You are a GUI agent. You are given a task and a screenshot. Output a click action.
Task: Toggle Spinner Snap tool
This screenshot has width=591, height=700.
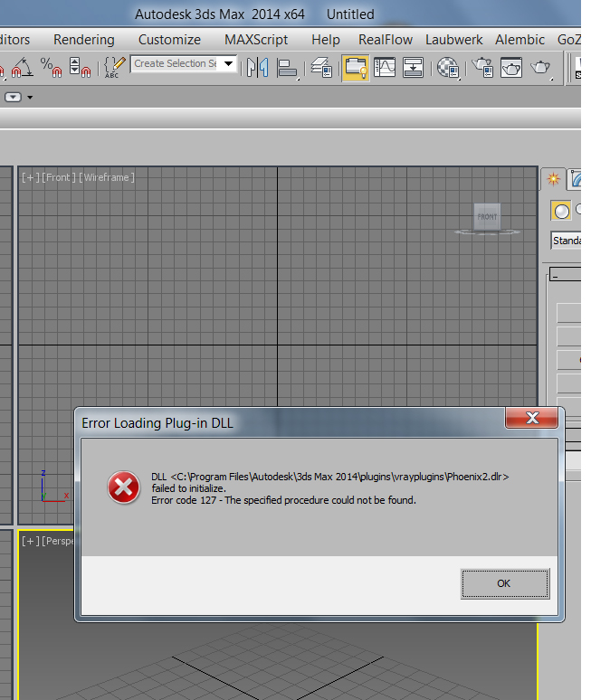(x=80, y=68)
